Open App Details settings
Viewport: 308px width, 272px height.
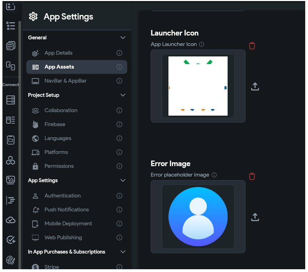tap(77, 53)
